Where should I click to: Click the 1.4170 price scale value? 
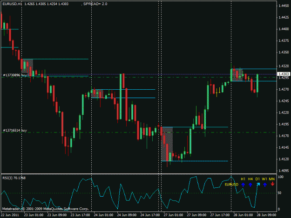pos(284,136)
